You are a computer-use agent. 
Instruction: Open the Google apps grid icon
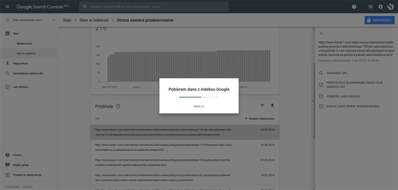(x=371, y=7)
